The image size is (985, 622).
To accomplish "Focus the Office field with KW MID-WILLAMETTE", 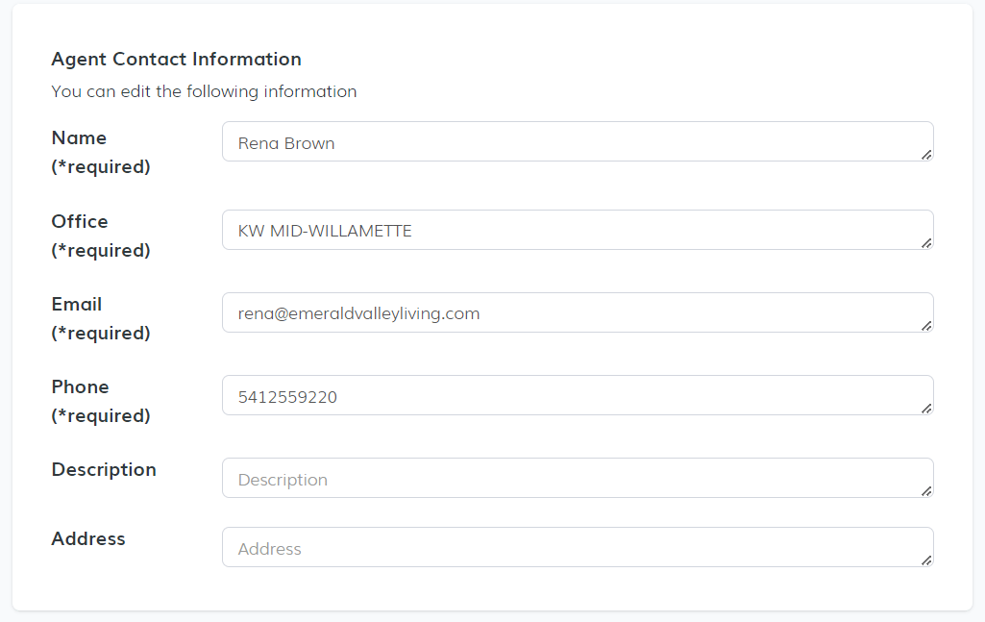I will [x=577, y=231].
